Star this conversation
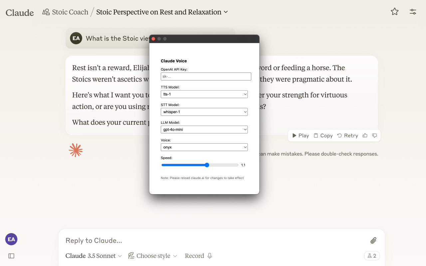426x266 pixels. (x=395, y=12)
